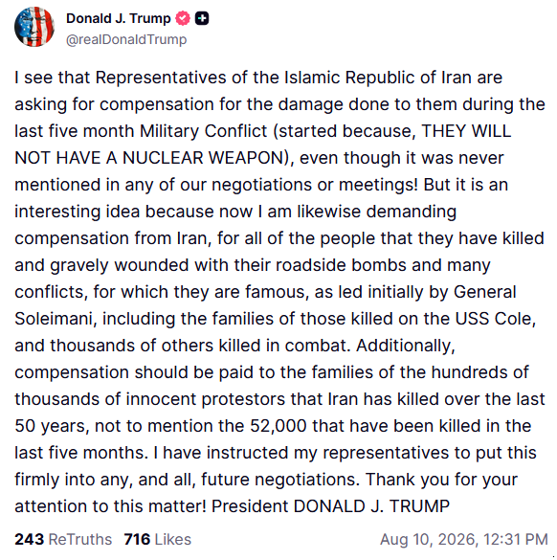
Task: Click the DONALD J. TRUMP signature text
Action: point(371,506)
